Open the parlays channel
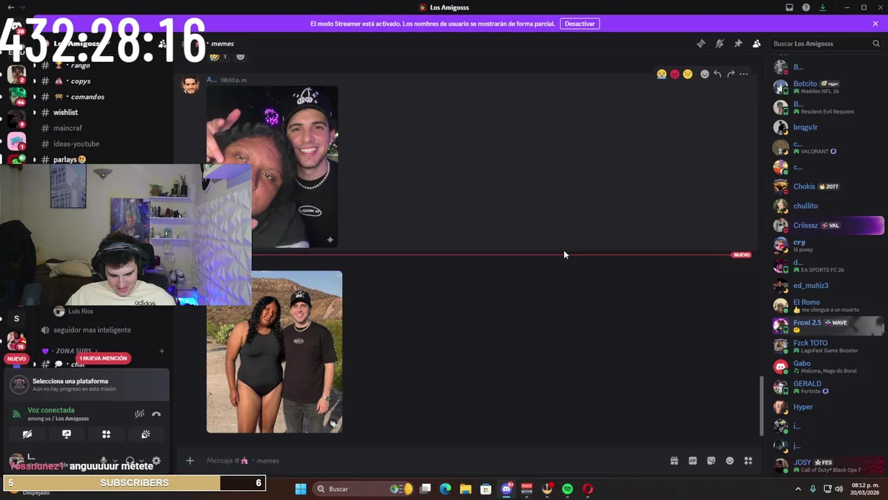The width and height of the screenshot is (888, 500). coord(69,159)
